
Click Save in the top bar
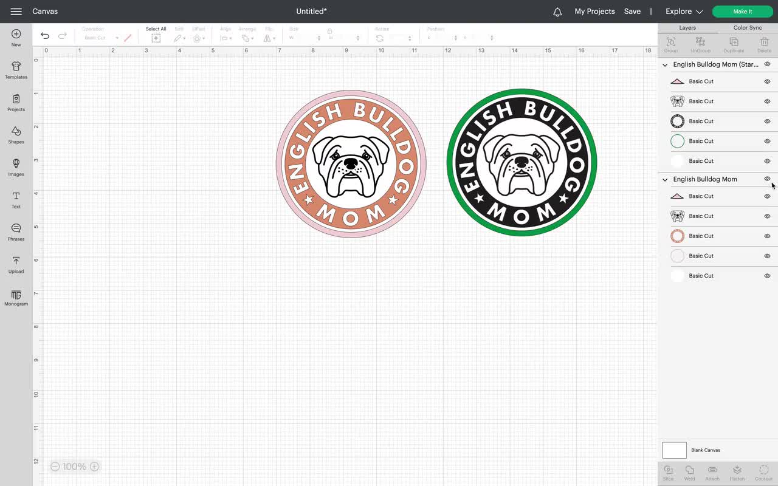(x=632, y=11)
